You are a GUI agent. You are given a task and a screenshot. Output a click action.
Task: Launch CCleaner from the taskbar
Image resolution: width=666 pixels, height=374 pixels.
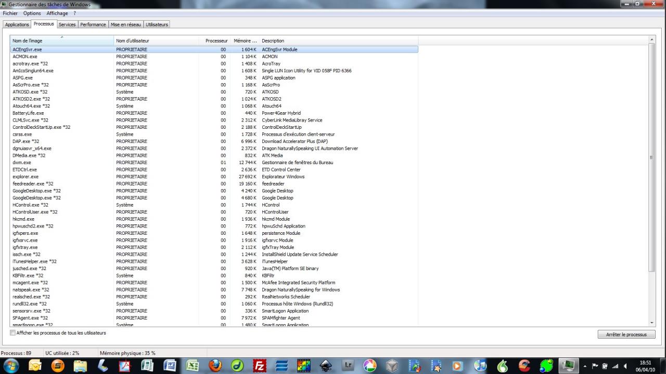(x=524, y=366)
